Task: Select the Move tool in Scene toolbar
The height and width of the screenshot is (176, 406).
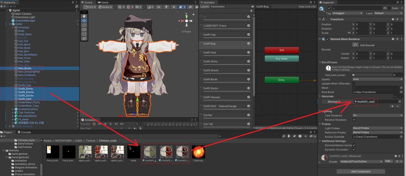Action: 84,21
